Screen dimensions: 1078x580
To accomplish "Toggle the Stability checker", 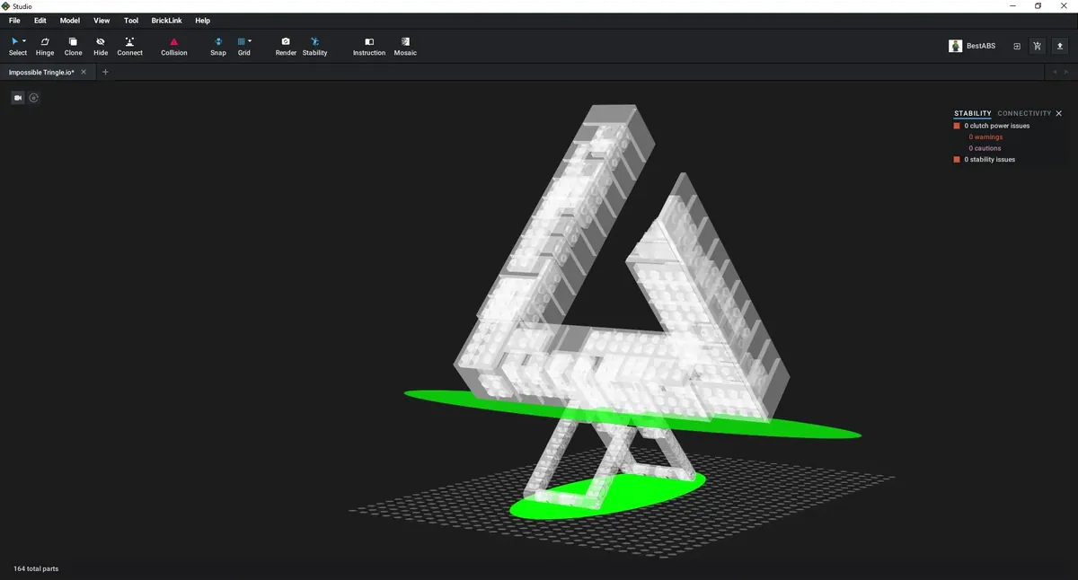I will 314,46.
